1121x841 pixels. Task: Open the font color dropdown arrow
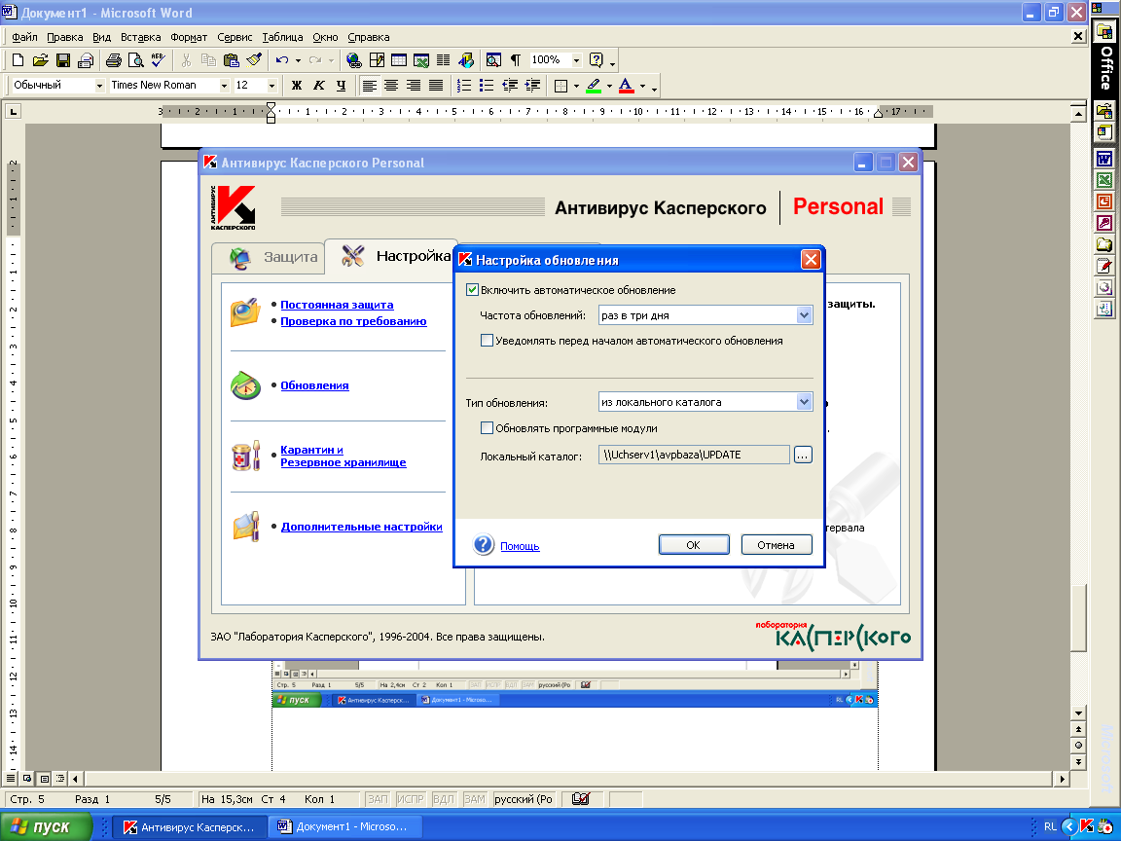pyautogui.click(x=642, y=86)
